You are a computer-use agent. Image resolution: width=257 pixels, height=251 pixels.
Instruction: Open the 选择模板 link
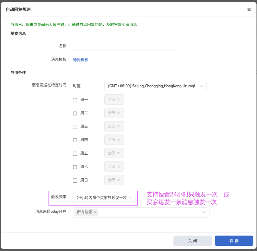pyautogui.click(x=81, y=60)
